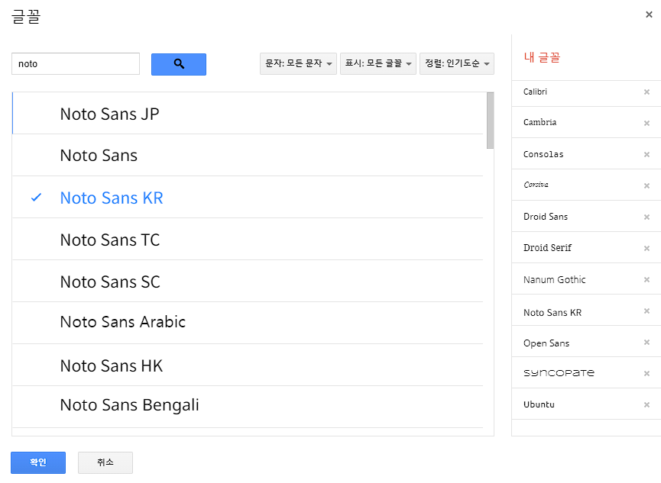Click the 취소 cancel button

tap(105, 462)
